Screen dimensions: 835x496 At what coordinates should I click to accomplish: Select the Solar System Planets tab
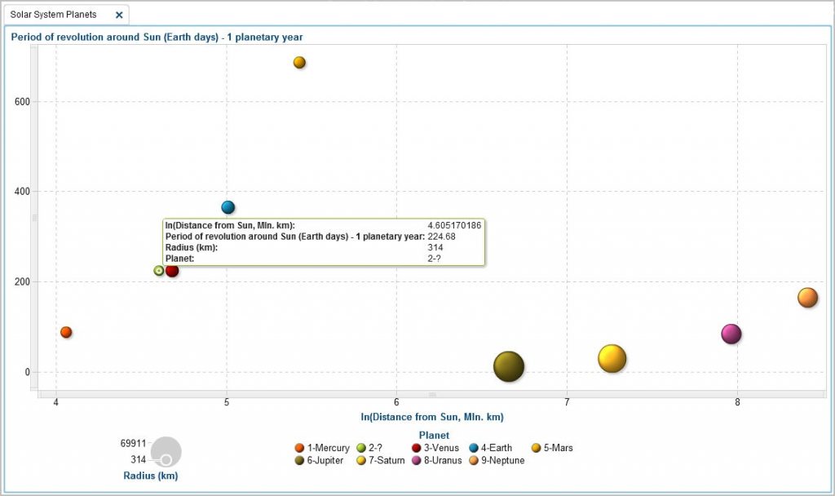tap(54, 15)
